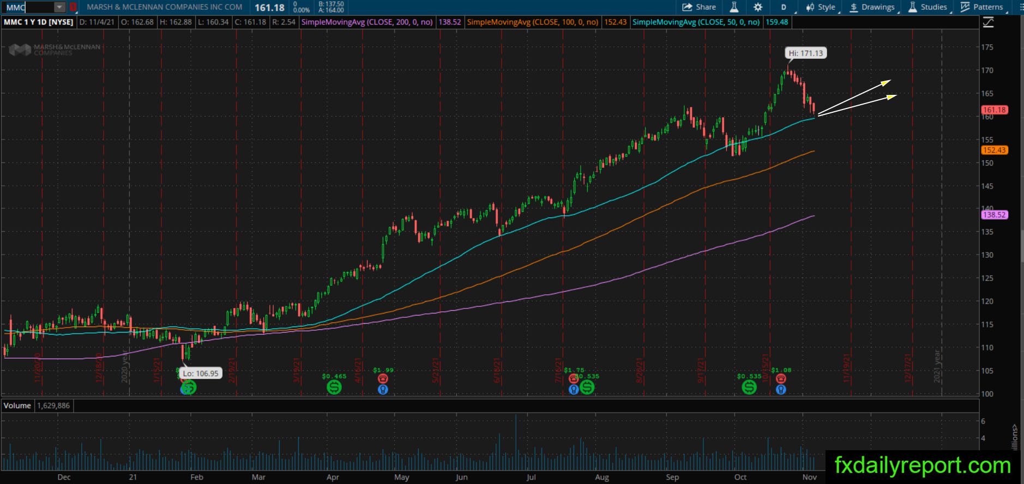Image resolution: width=1024 pixels, height=484 pixels.
Task: Click the blue lightbulb under $1.08 earnings
Action: (781, 390)
